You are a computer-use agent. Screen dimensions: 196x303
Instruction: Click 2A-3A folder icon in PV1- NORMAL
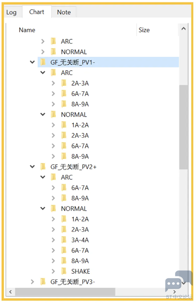click(x=64, y=135)
